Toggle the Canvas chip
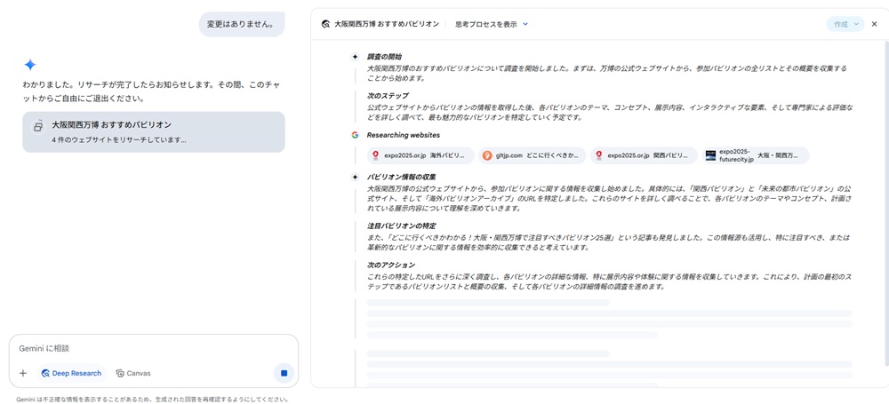The image size is (889, 404). tap(133, 374)
